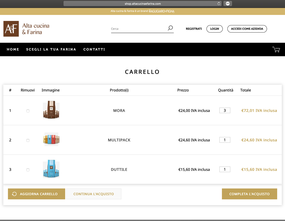Click CONTINUA L'ACQUISTO button
This screenshot has height=221, width=285.
tap(94, 194)
